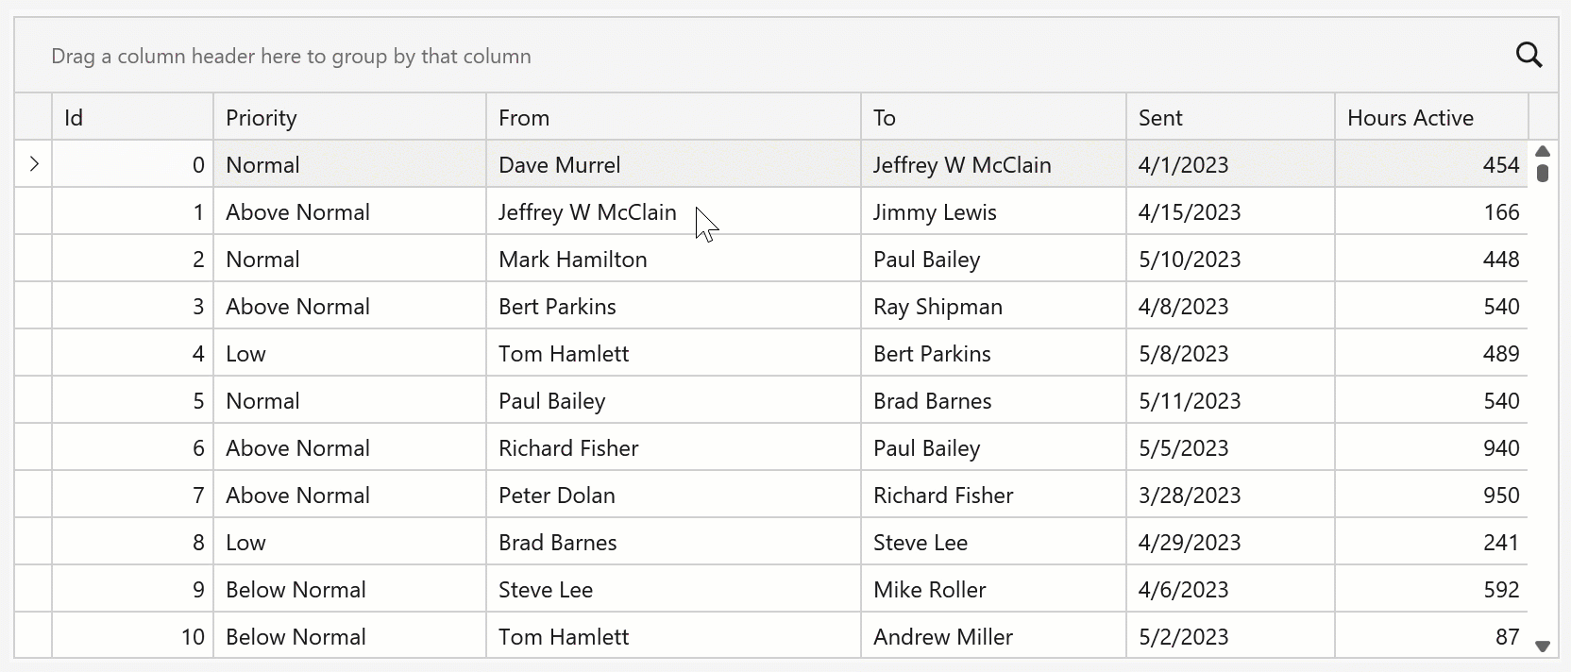Sort by the Priority column header

(349, 118)
